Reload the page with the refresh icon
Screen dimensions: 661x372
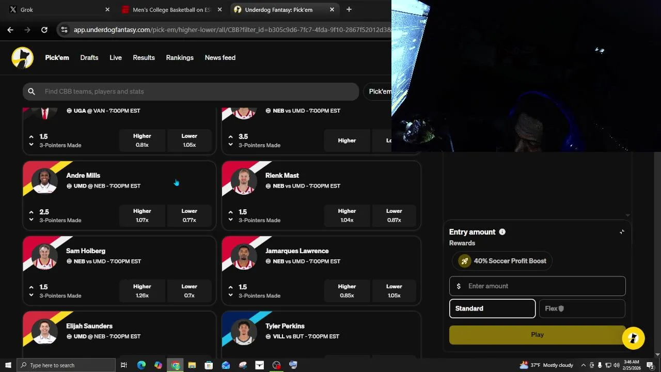pos(44,30)
